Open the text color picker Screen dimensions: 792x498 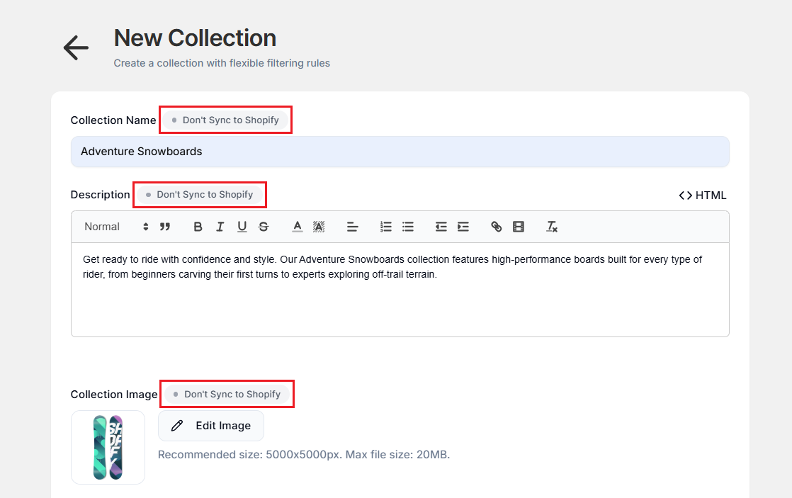pos(297,227)
